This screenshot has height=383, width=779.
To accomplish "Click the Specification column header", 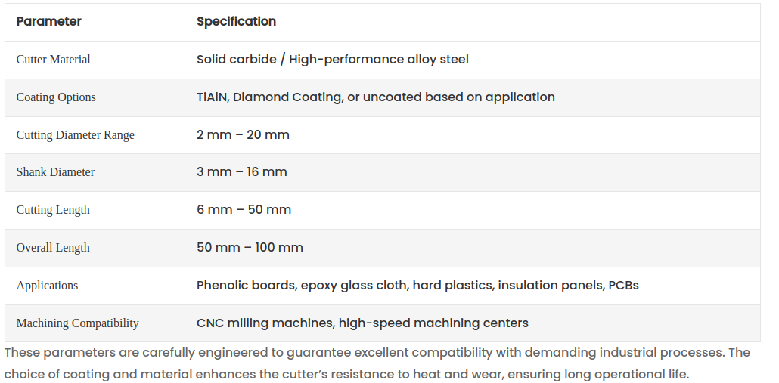I will point(236,22).
